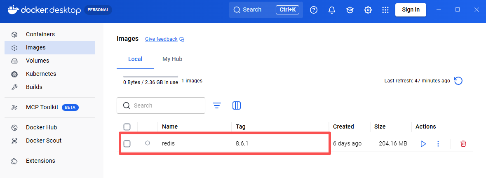
Task: Click the refresh images icon
Action: point(458,81)
